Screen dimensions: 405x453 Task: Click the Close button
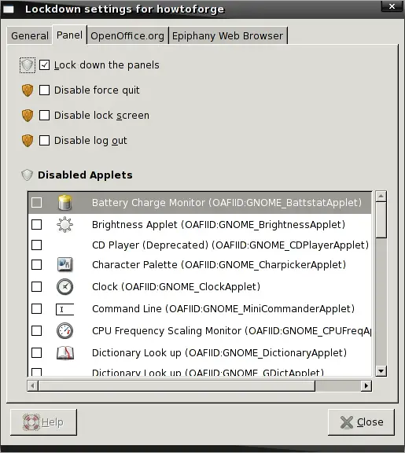361,422
